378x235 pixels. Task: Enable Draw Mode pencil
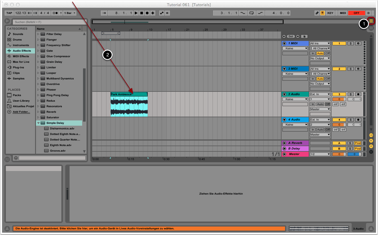tap(317, 13)
